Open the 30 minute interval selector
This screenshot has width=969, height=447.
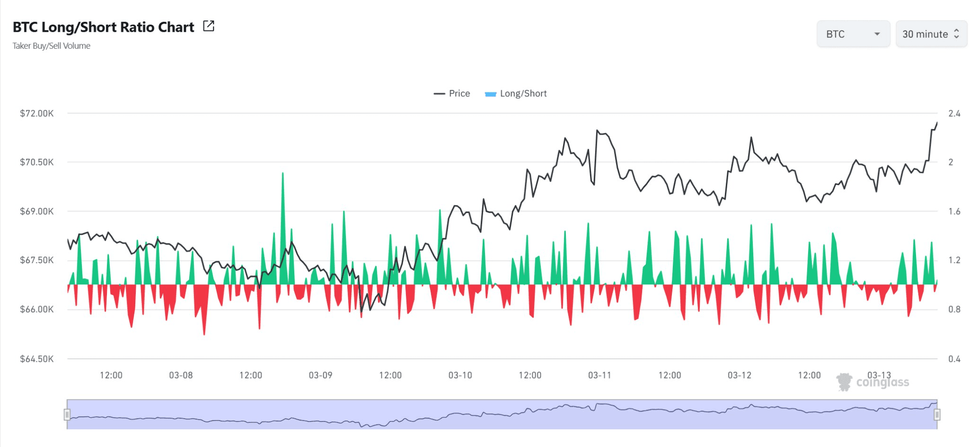point(925,34)
